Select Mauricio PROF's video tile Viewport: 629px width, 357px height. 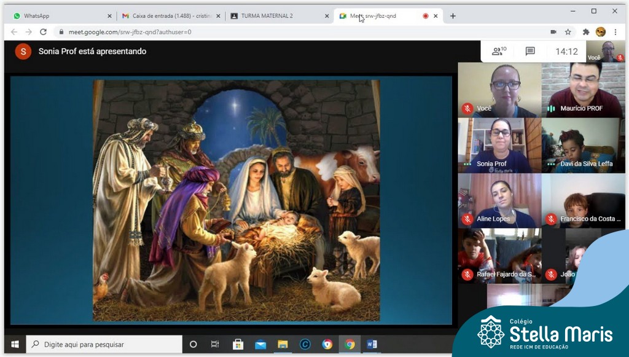[583, 90]
